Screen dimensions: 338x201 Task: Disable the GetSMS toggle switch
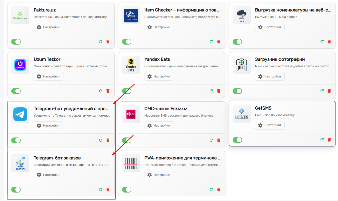coord(237,140)
